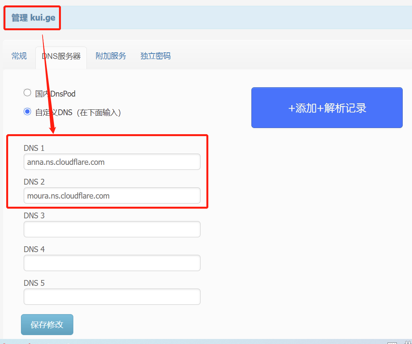Click the empty DNS 5 input field
Image resolution: width=412 pixels, height=344 pixels.
tap(112, 296)
